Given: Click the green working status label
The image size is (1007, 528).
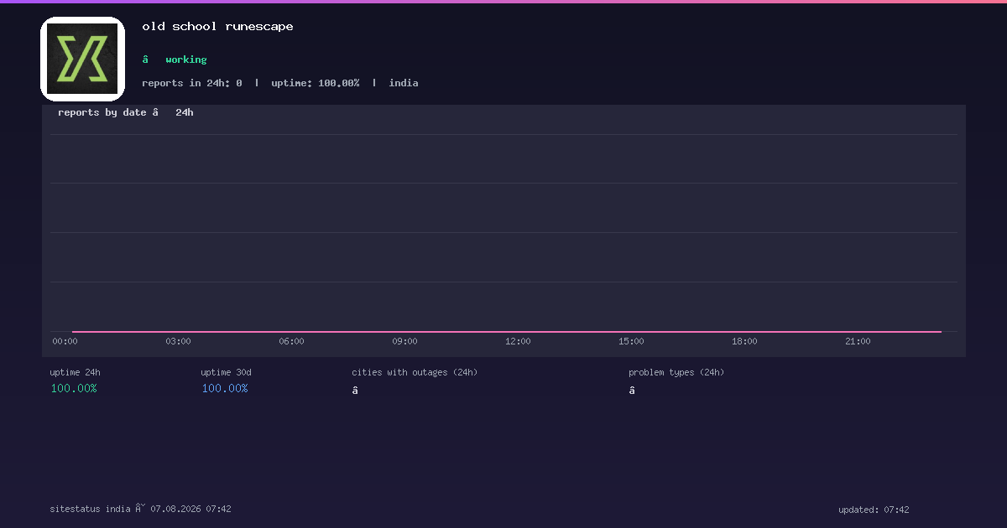Looking at the screenshot, I should (185, 60).
